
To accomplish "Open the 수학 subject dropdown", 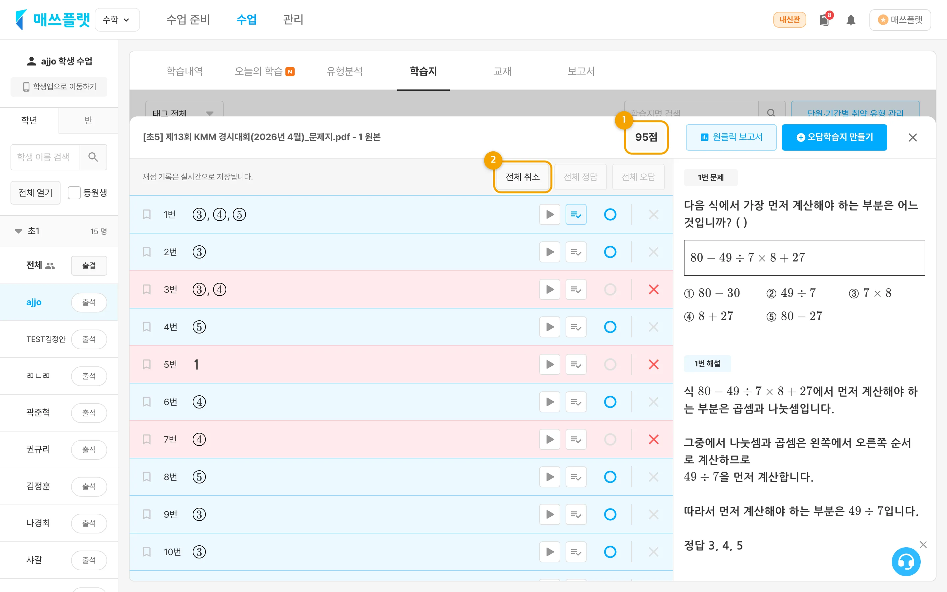I will pos(117,20).
